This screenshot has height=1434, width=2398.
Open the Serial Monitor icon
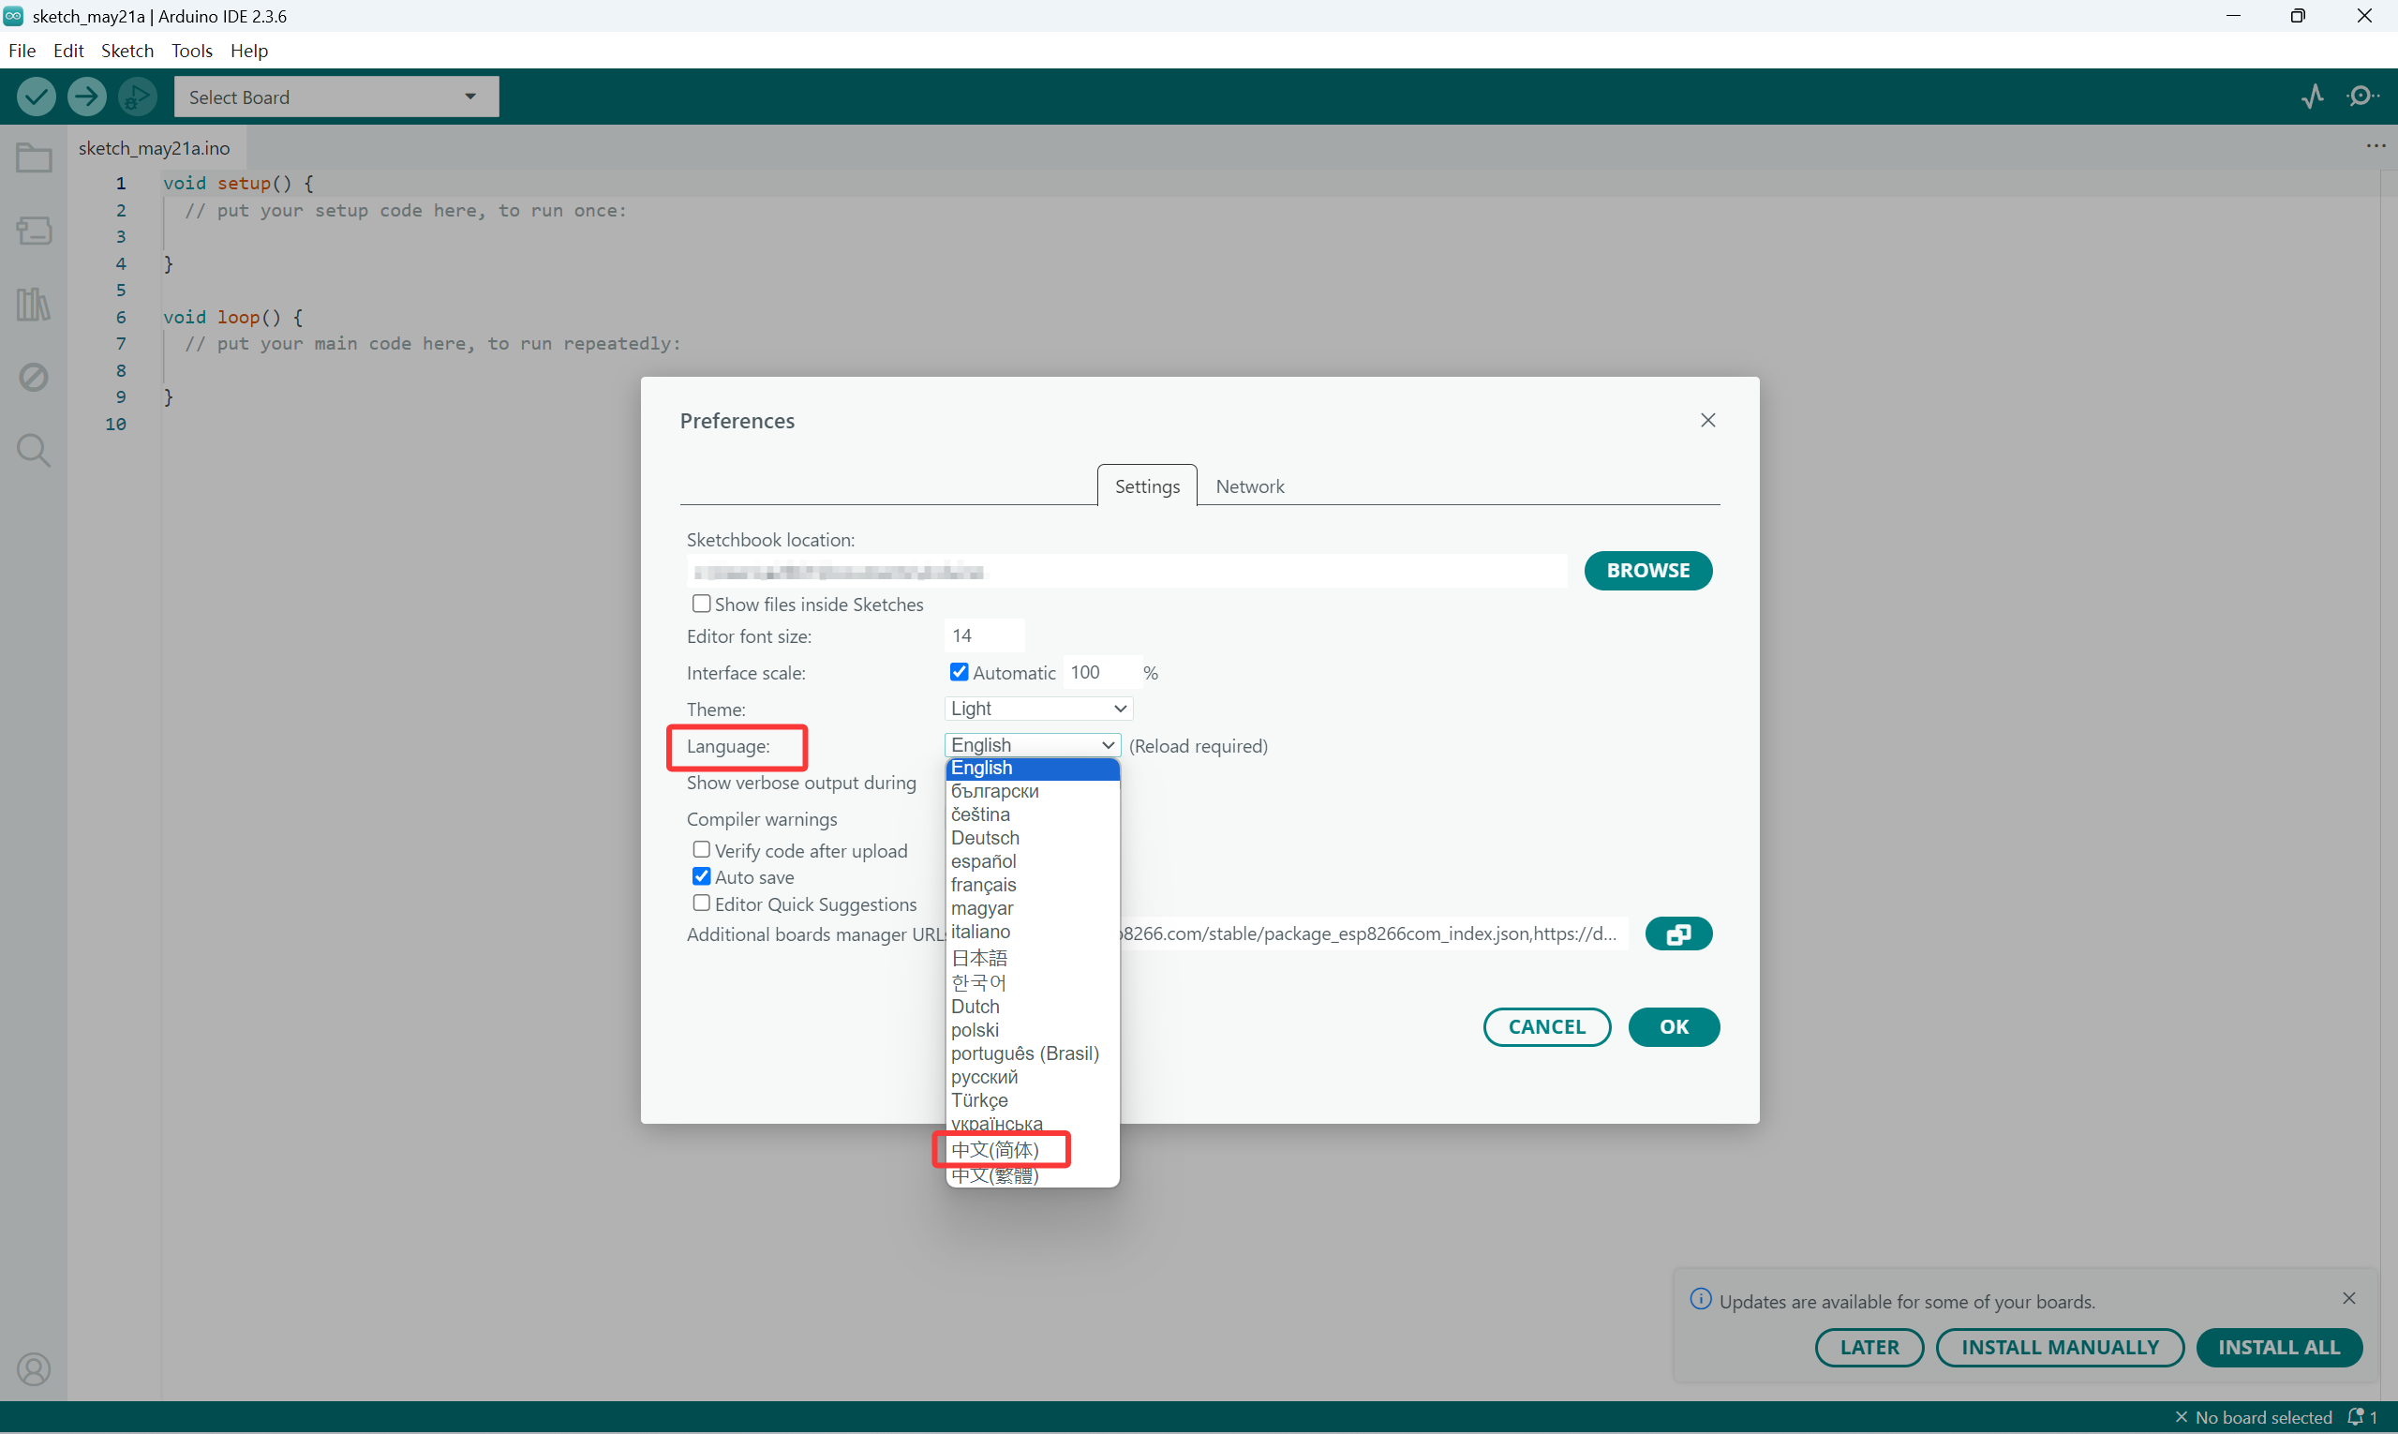pyautogui.click(x=2362, y=97)
